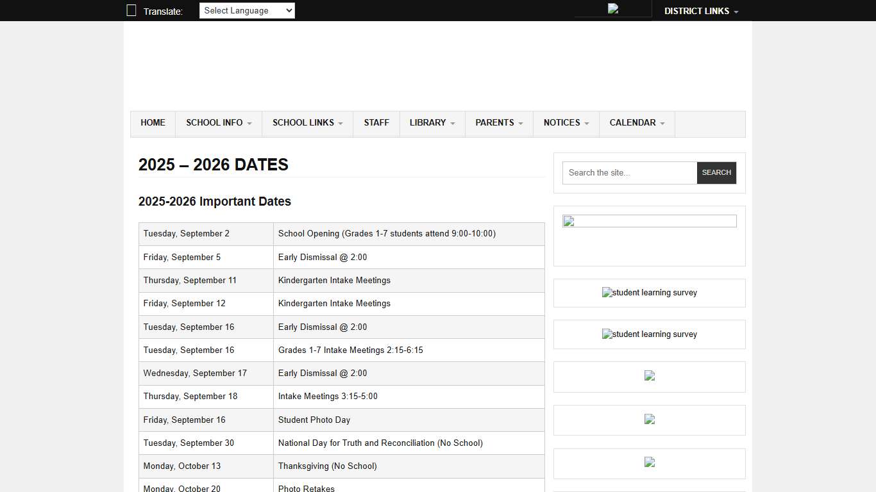The width and height of the screenshot is (876, 492).
Task: Expand the DISTRICT LINKS dropdown
Action: coord(700,10)
